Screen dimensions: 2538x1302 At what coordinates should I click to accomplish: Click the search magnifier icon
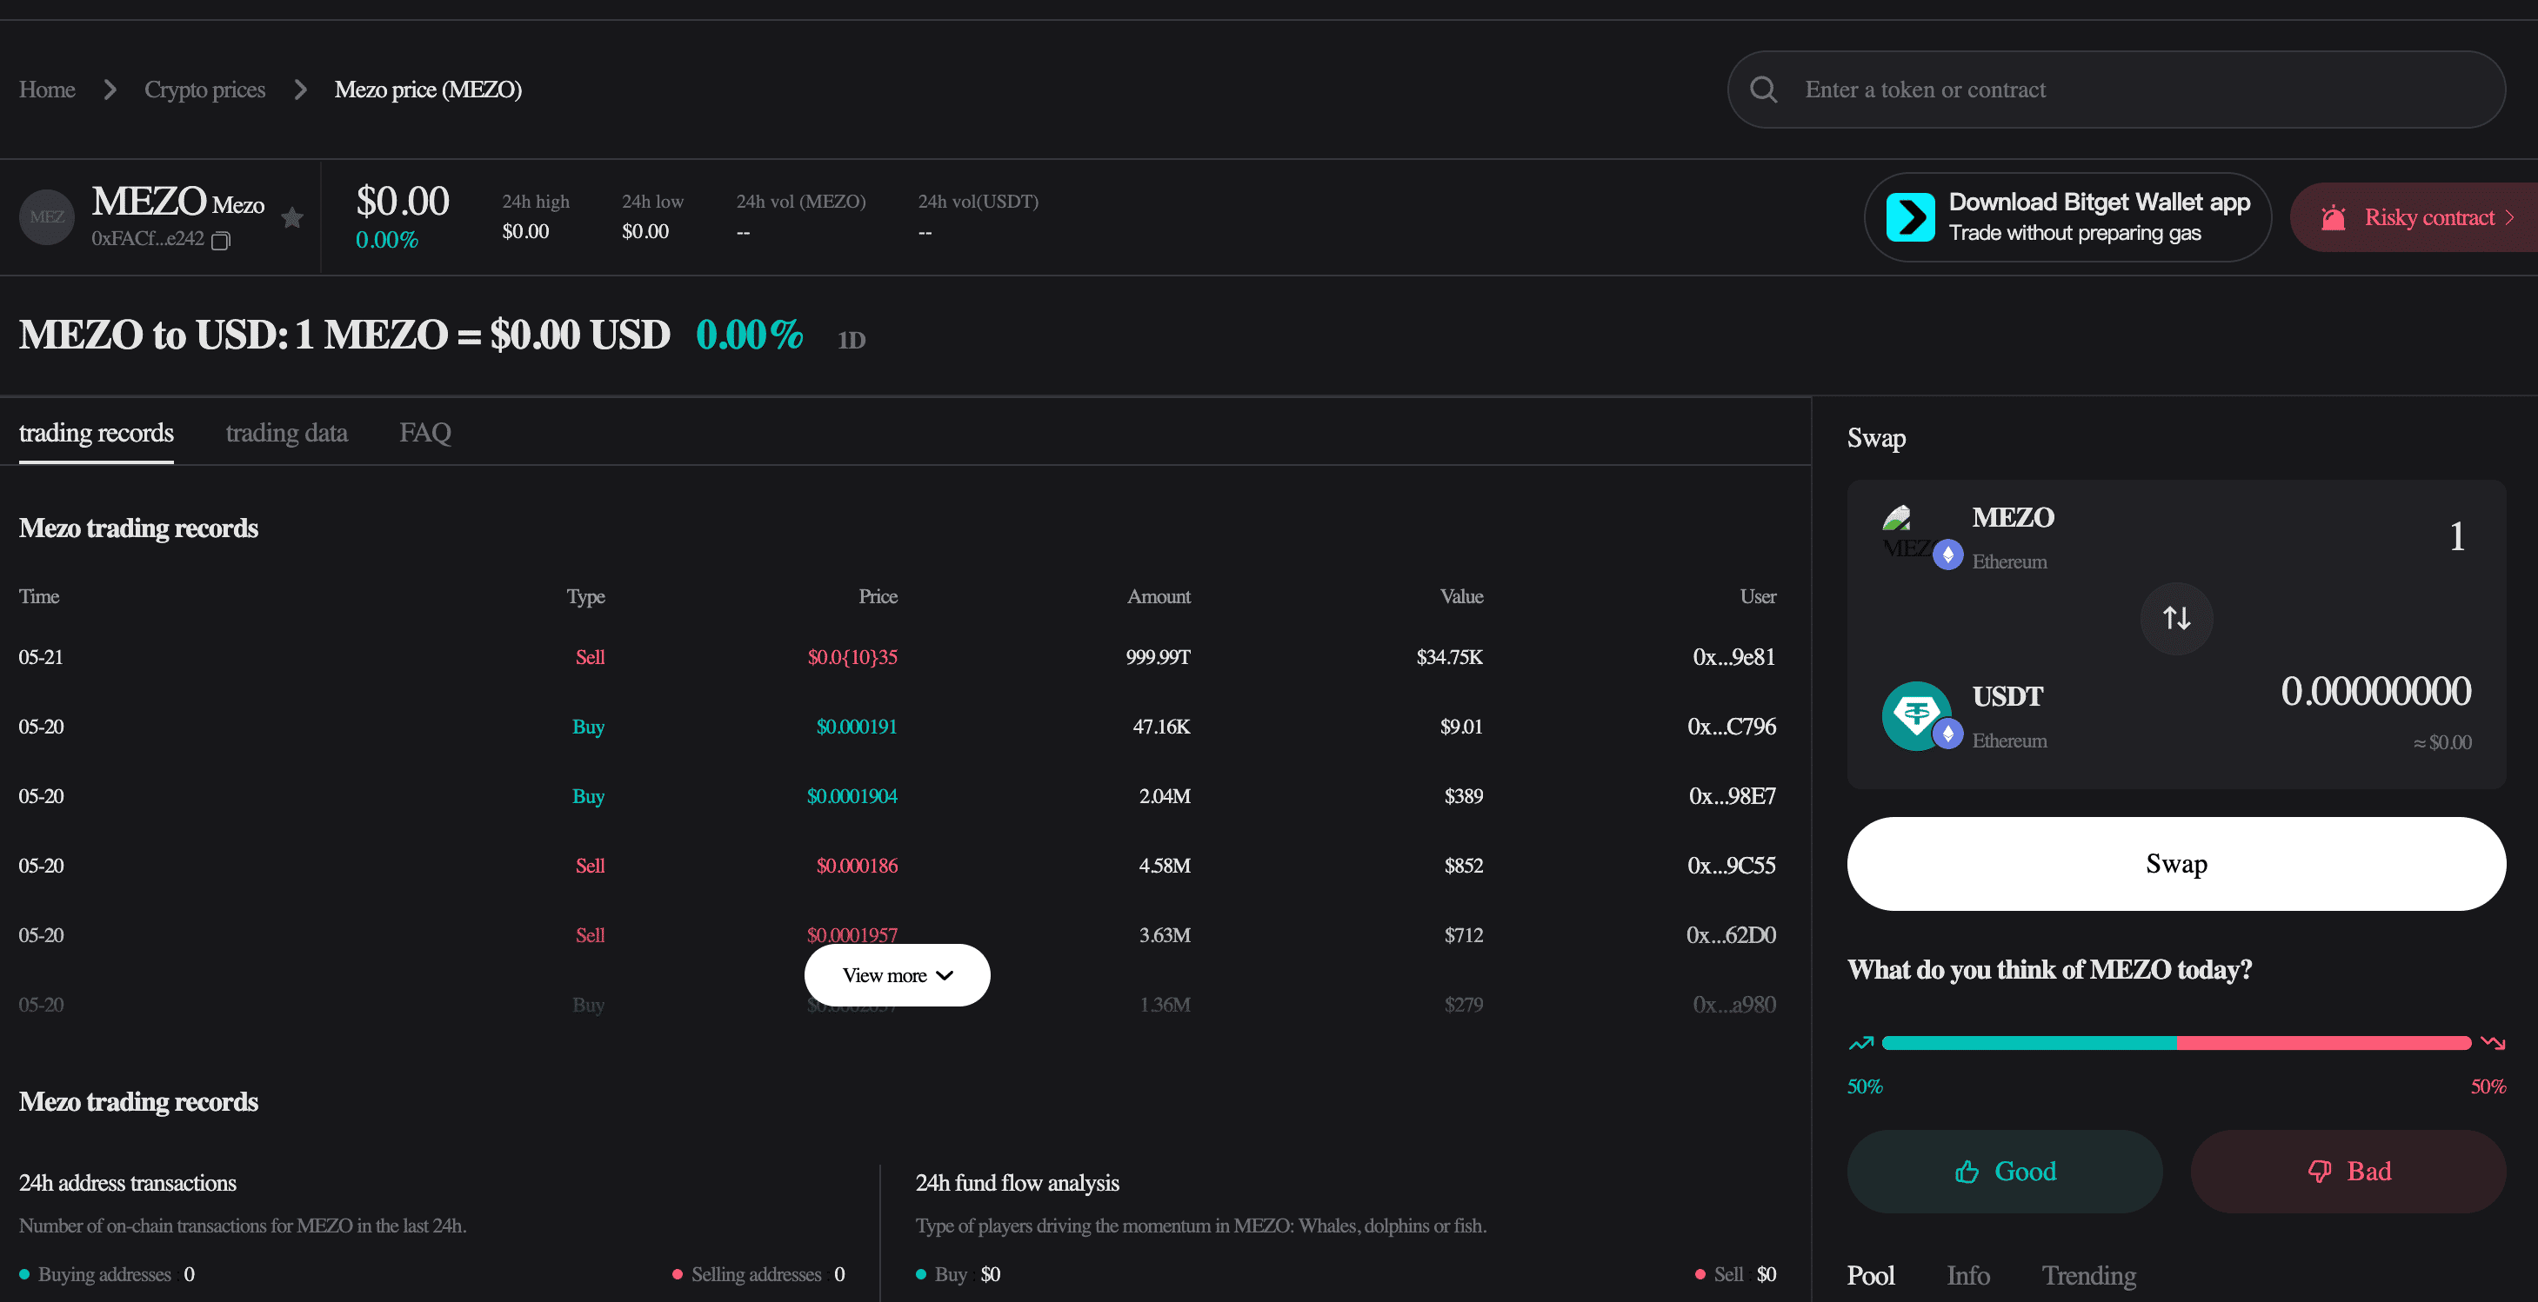(x=1763, y=90)
